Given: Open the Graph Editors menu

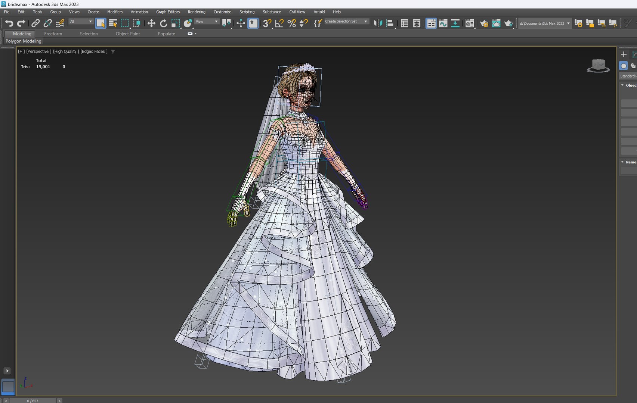Looking at the screenshot, I should [x=168, y=12].
